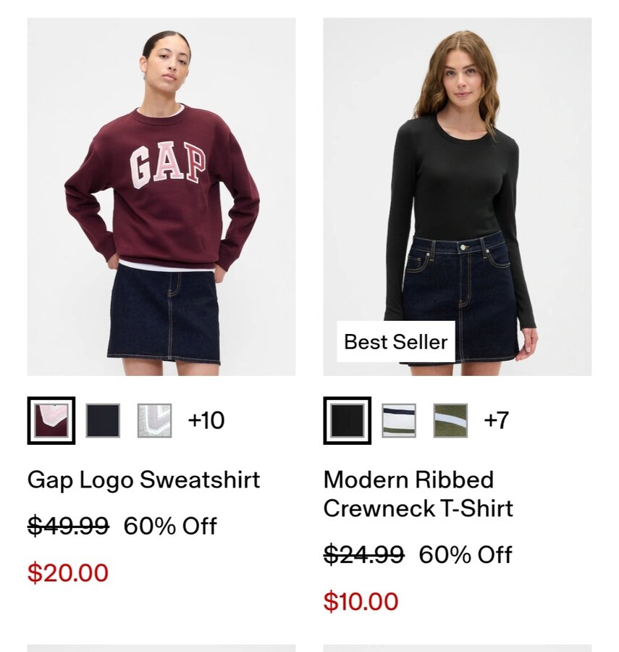This screenshot has width=619, height=652.
Task: Open the Gap Logo Sweatshirt product photo
Action: coord(161,196)
